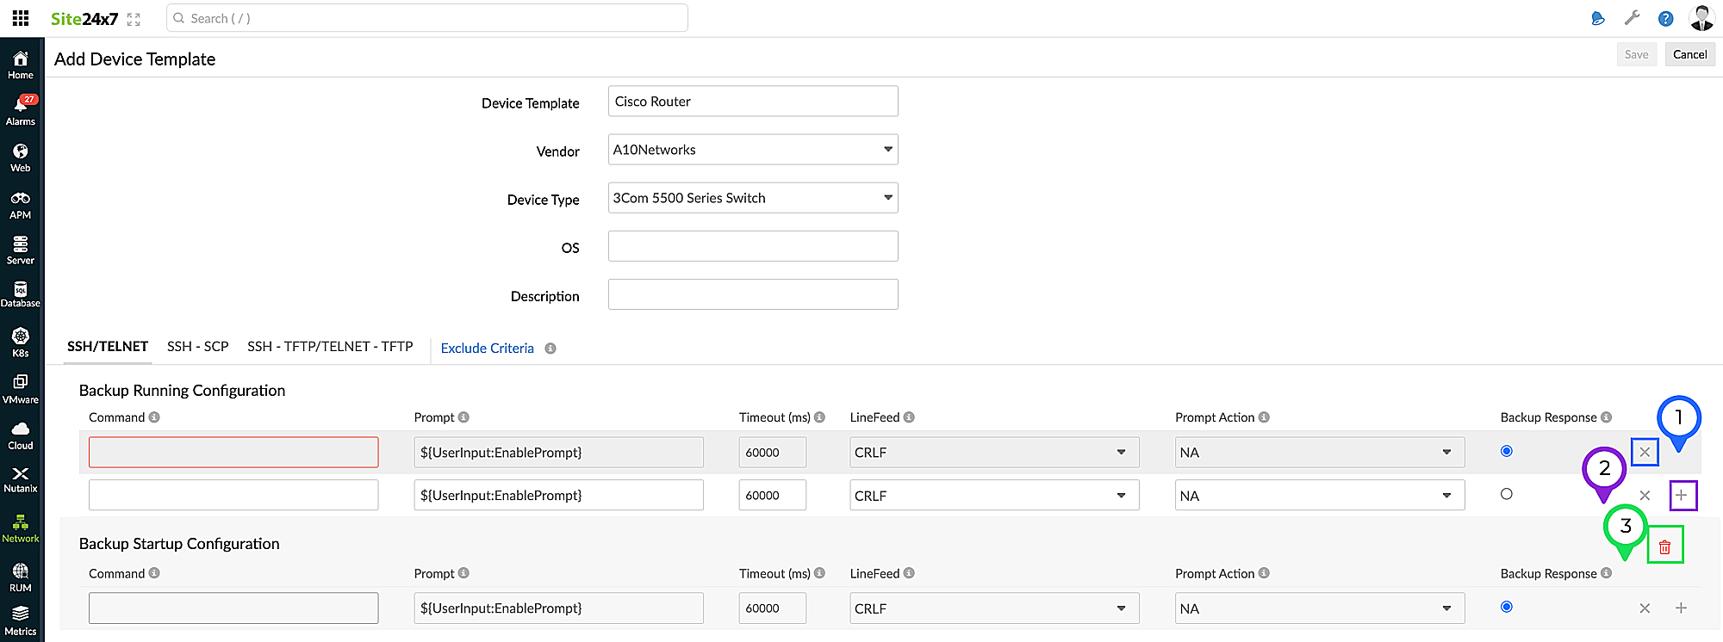Switch to SSH - TFTP/TELNET - TFTP tab
The height and width of the screenshot is (642, 1723).
(330, 346)
